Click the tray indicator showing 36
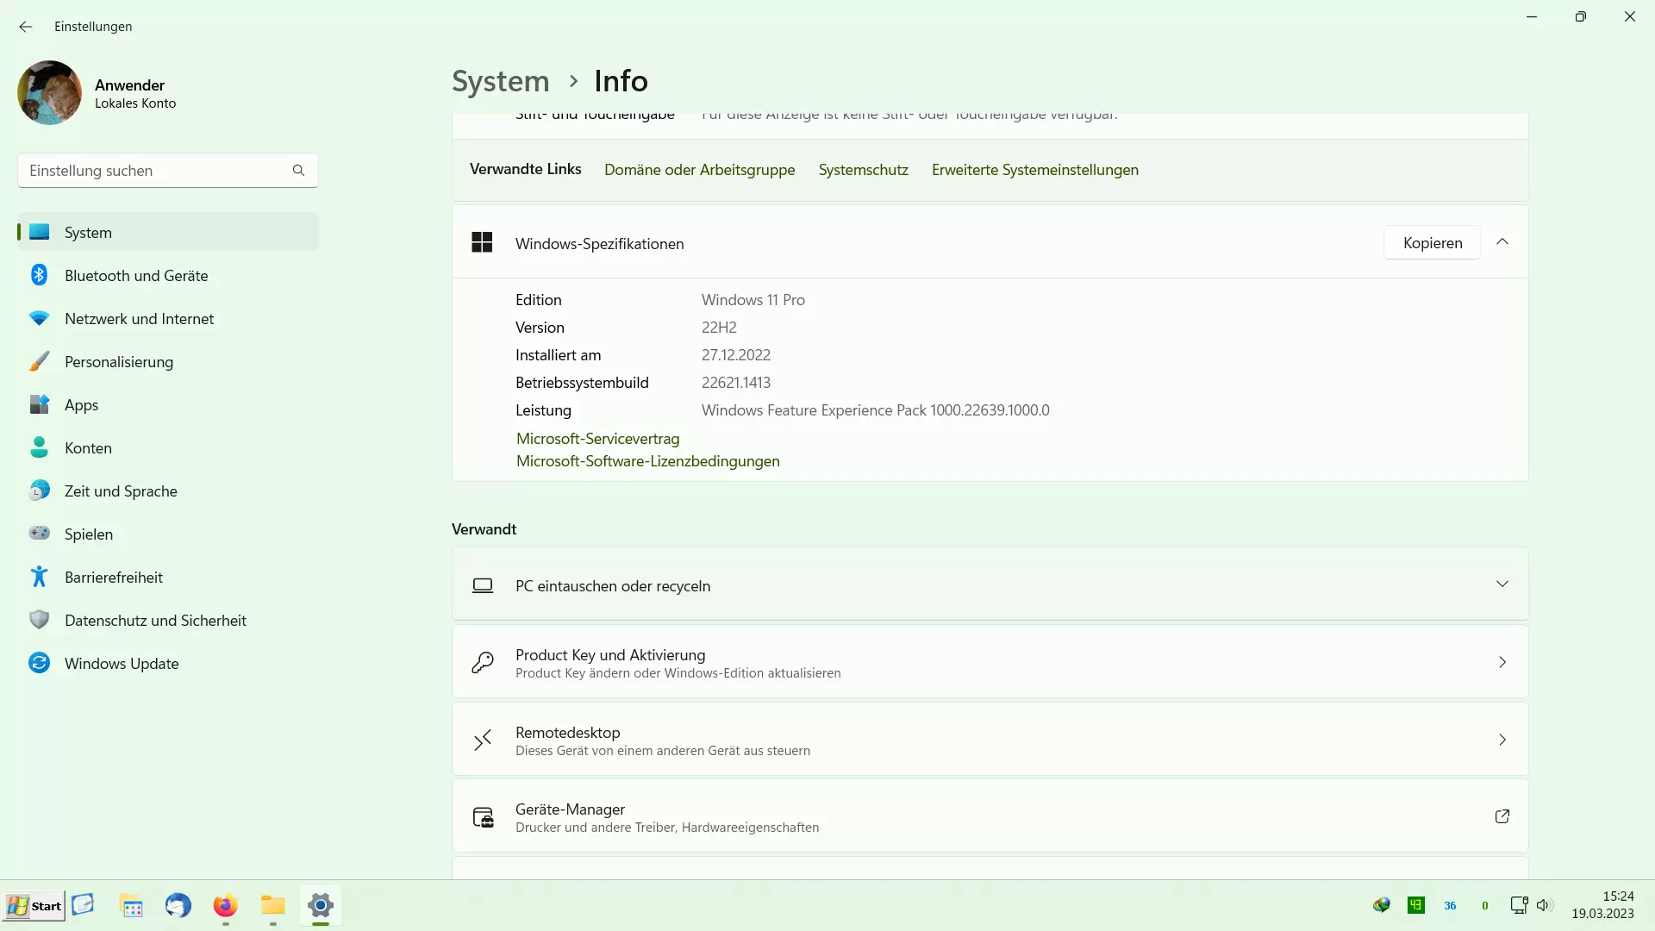The image size is (1655, 931). [x=1450, y=906]
